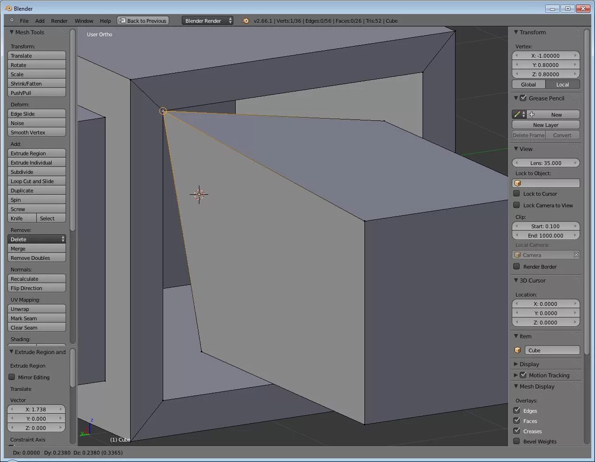Click the Remove Doubles button

tap(36, 257)
